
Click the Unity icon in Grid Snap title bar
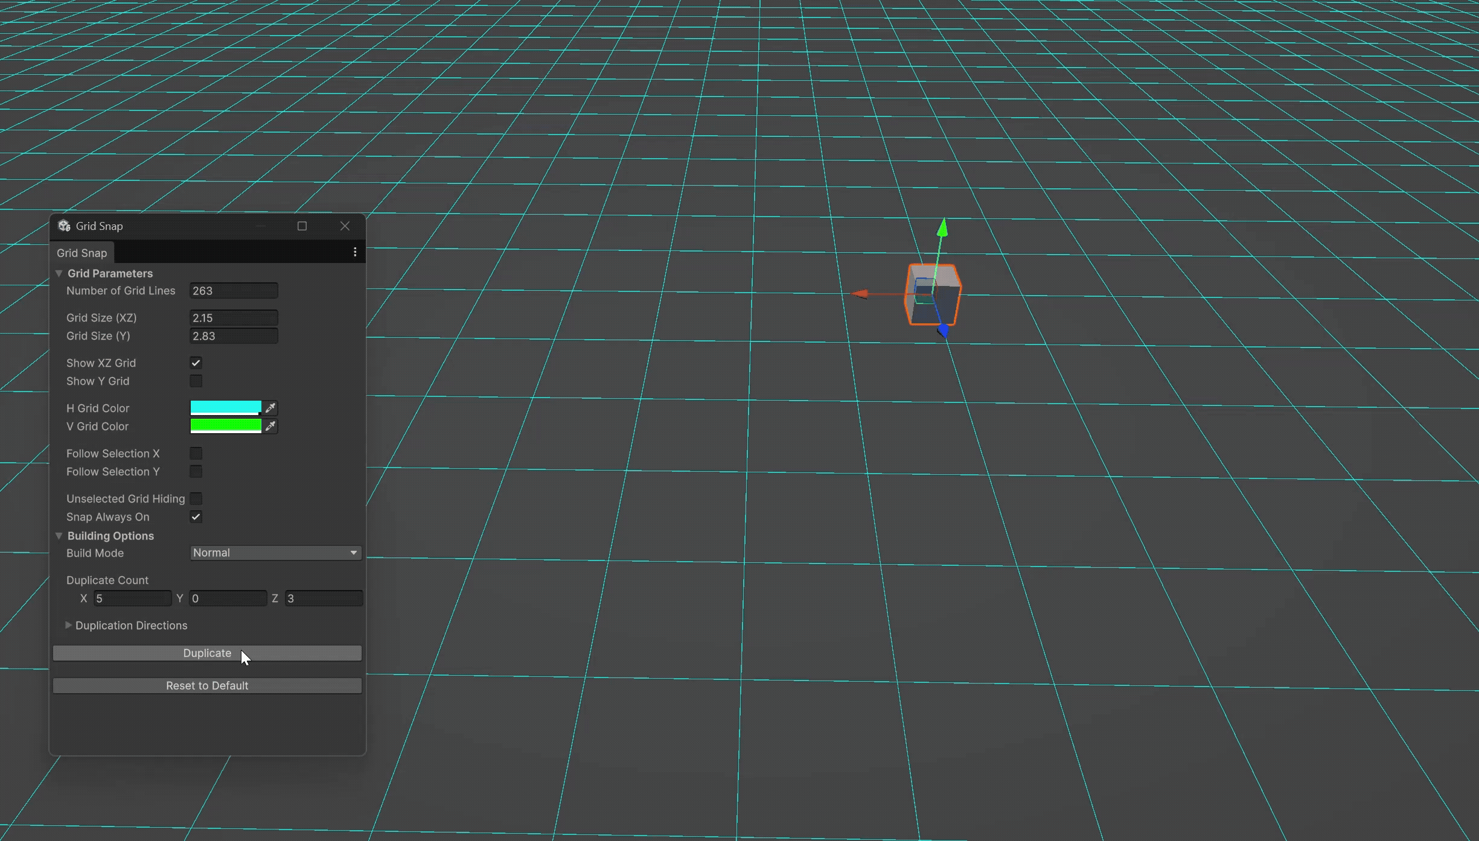coord(64,226)
